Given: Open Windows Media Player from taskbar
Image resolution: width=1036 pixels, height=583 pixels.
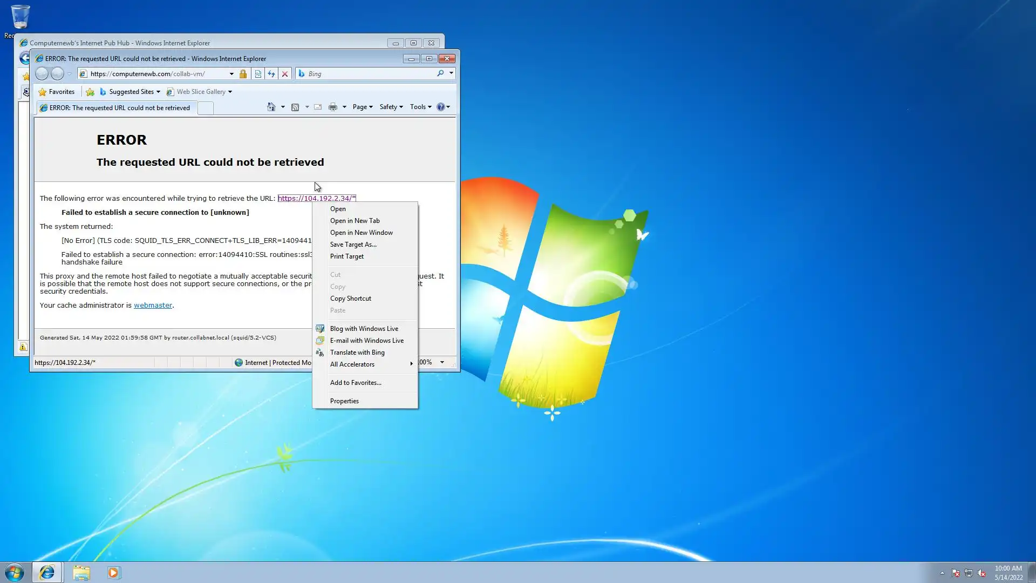Looking at the screenshot, I should click(x=113, y=573).
